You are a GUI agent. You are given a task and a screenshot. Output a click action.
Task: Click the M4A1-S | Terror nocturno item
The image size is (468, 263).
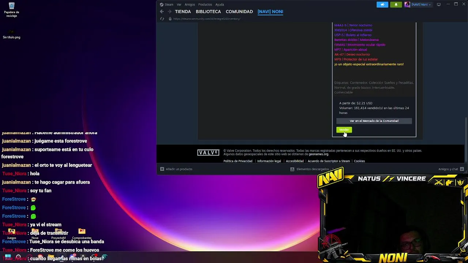pos(353,25)
